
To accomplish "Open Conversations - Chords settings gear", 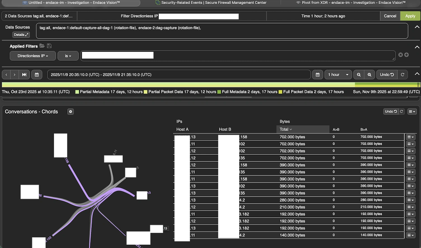I will tap(71, 111).
